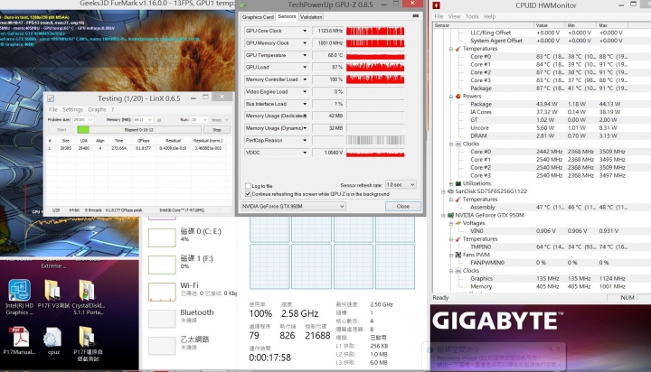Open the File menu in LinX
The height and width of the screenshot is (372, 651).
[x=52, y=109]
